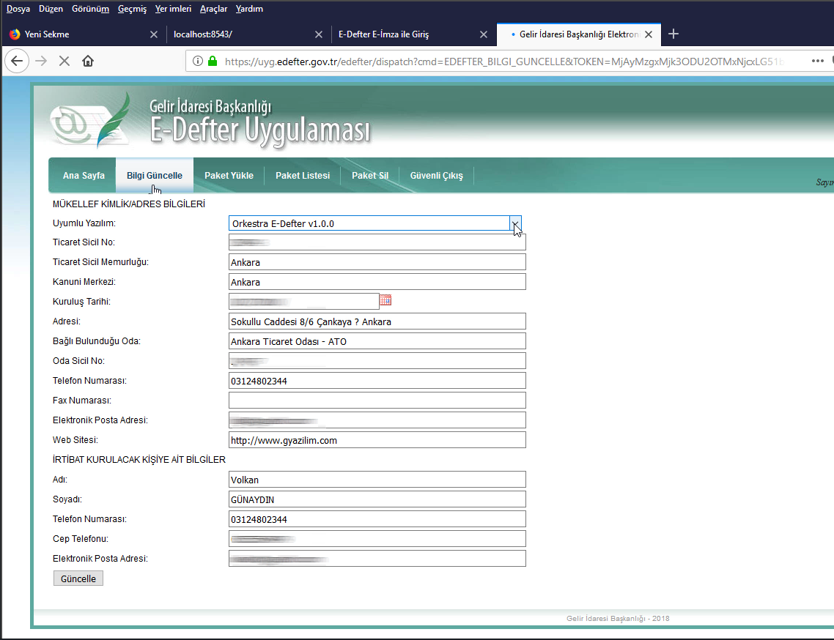Image resolution: width=834 pixels, height=640 pixels.
Task: Click the back navigation arrow
Action: [x=16, y=61]
